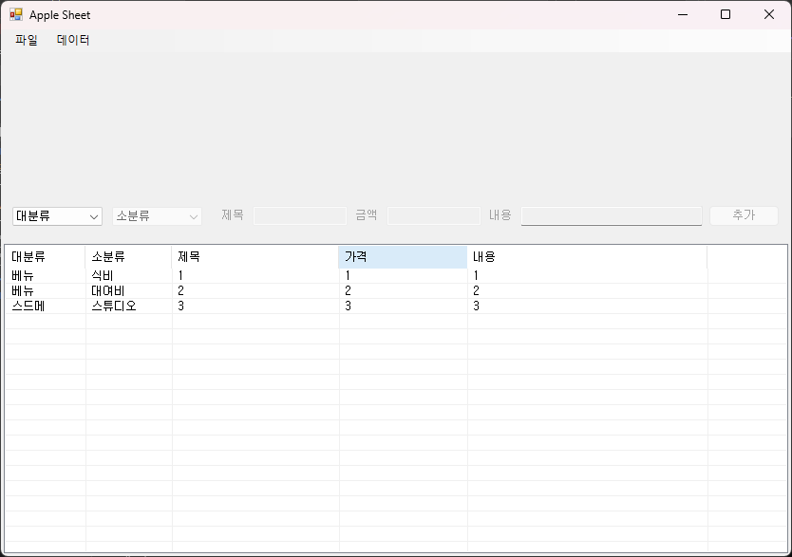This screenshot has width=792, height=557.
Task: Open the 데이터 menu
Action: point(73,40)
